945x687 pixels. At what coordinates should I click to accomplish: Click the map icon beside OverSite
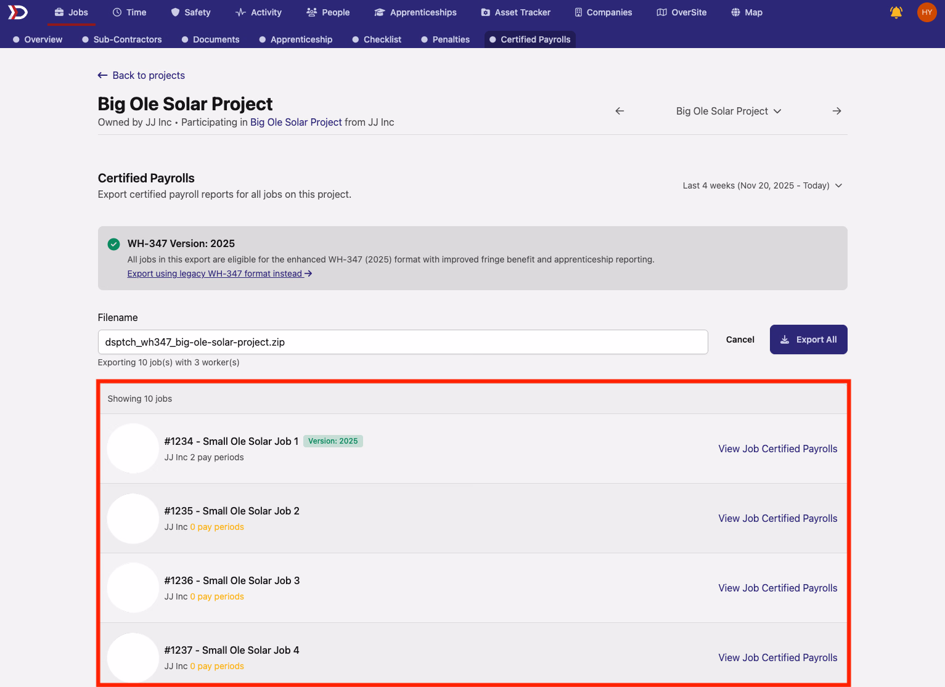(x=661, y=12)
